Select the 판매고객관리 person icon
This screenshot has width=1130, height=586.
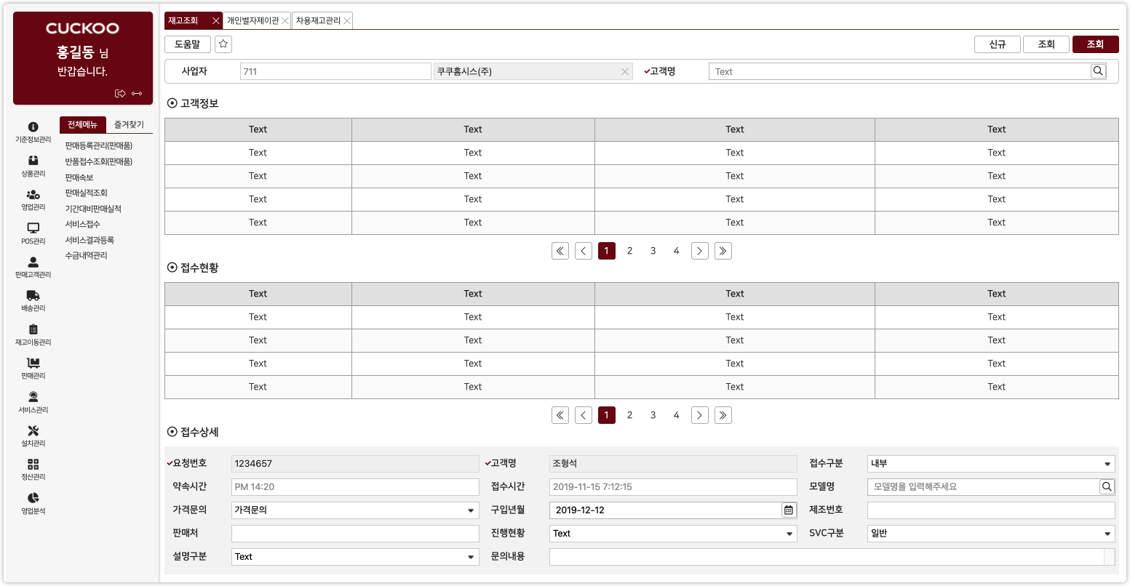pyautogui.click(x=33, y=262)
